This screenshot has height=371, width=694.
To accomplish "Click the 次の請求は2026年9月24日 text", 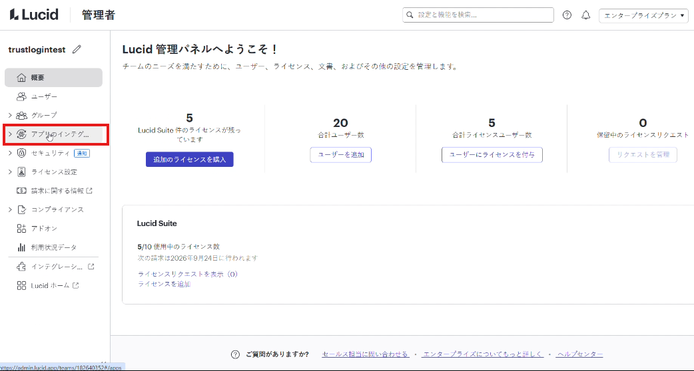I will coord(198,258).
